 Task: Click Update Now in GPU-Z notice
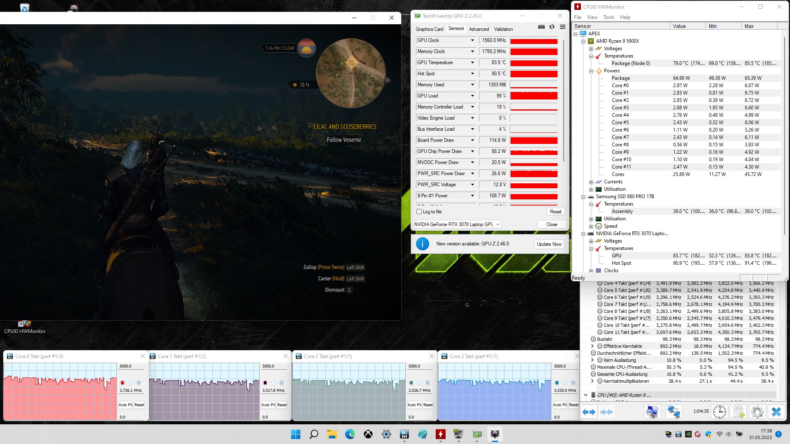pyautogui.click(x=549, y=244)
